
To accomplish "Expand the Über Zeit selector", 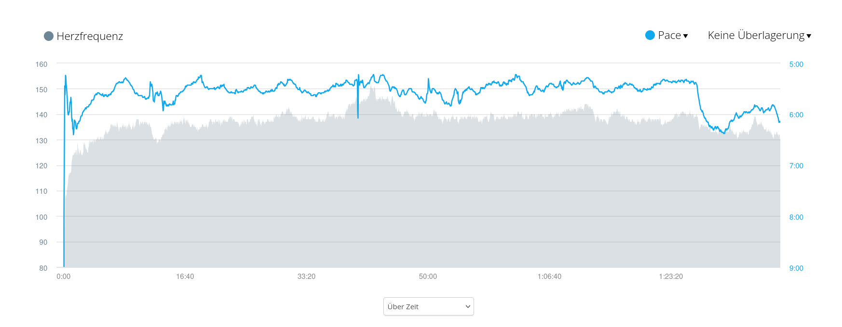I will tap(428, 307).
